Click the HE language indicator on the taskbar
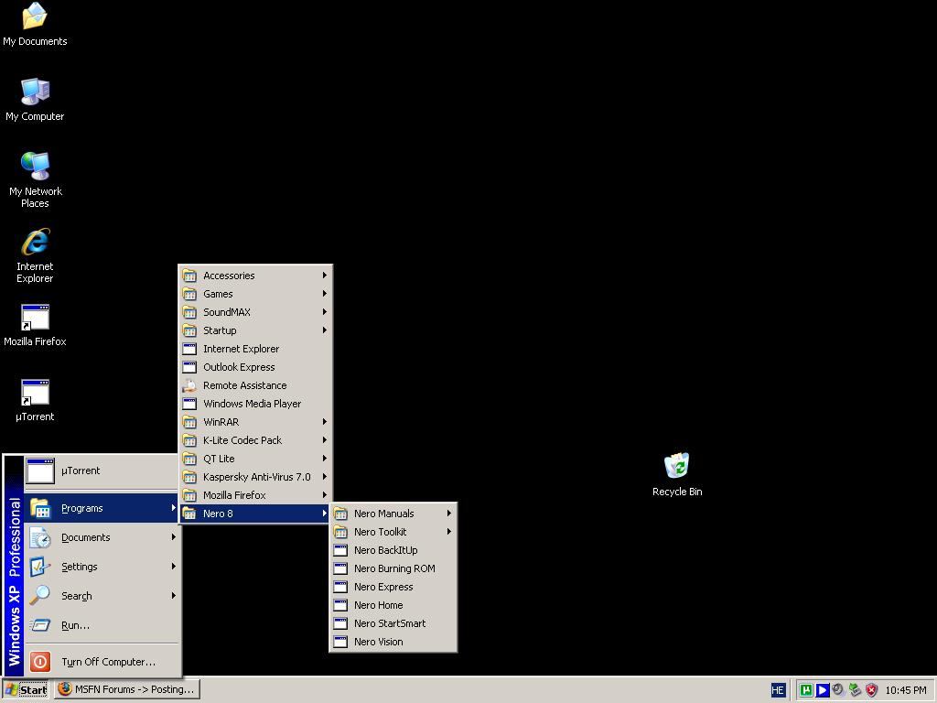Image resolution: width=937 pixels, height=703 pixels. (x=778, y=690)
